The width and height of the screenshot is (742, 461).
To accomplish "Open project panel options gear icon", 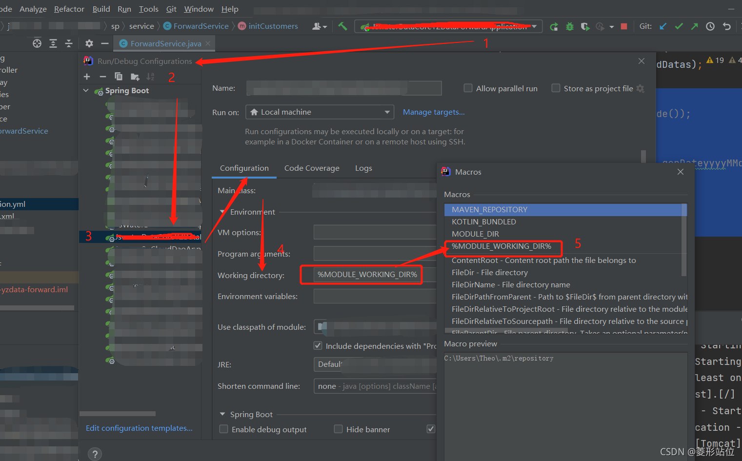I will [x=89, y=43].
